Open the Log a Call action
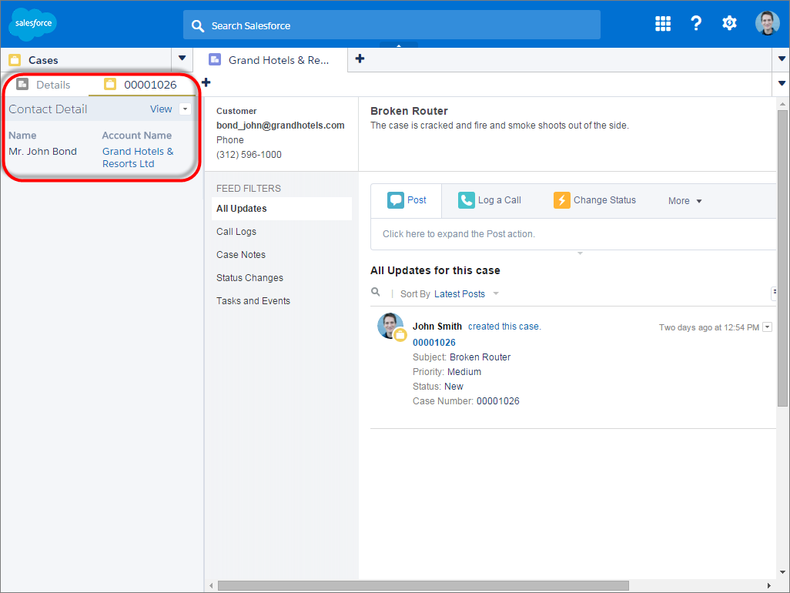The width and height of the screenshot is (790, 593). pyautogui.click(x=489, y=200)
